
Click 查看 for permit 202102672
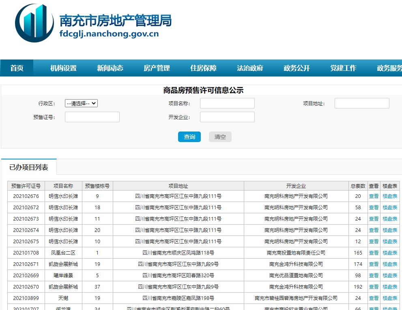click(374, 208)
